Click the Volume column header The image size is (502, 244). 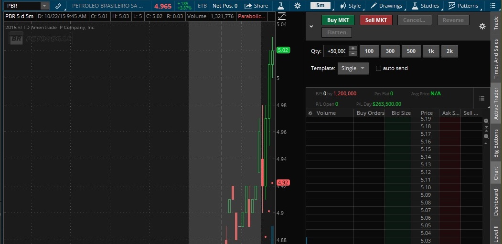click(x=326, y=113)
